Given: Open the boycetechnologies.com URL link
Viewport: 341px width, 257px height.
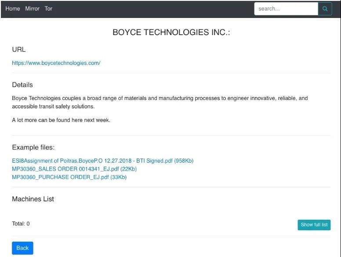Looking at the screenshot, I should (x=56, y=63).
